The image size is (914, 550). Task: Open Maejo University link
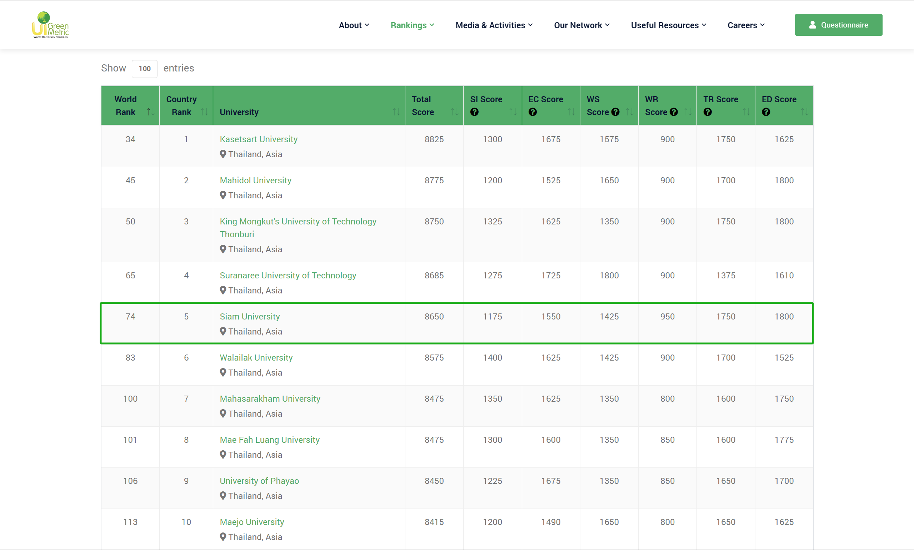(x=252, y=522)
